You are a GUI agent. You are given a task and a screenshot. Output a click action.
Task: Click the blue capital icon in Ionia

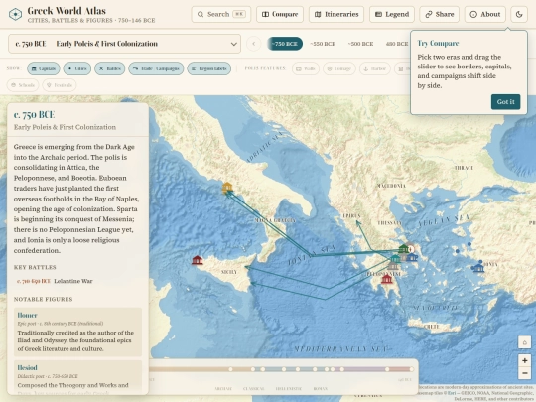pos(478,267)
